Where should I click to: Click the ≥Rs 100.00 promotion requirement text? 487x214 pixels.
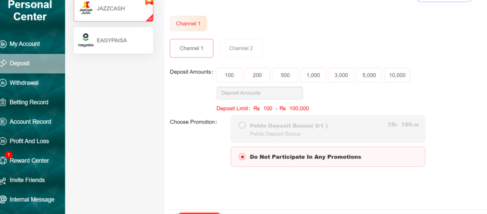pyautogui.click(x=403, y=125)
